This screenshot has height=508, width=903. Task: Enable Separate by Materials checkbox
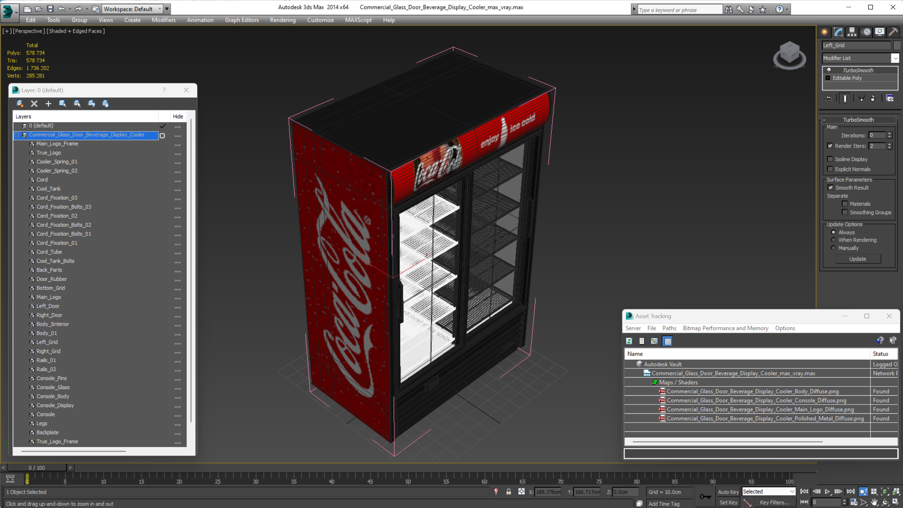[845, 204]
